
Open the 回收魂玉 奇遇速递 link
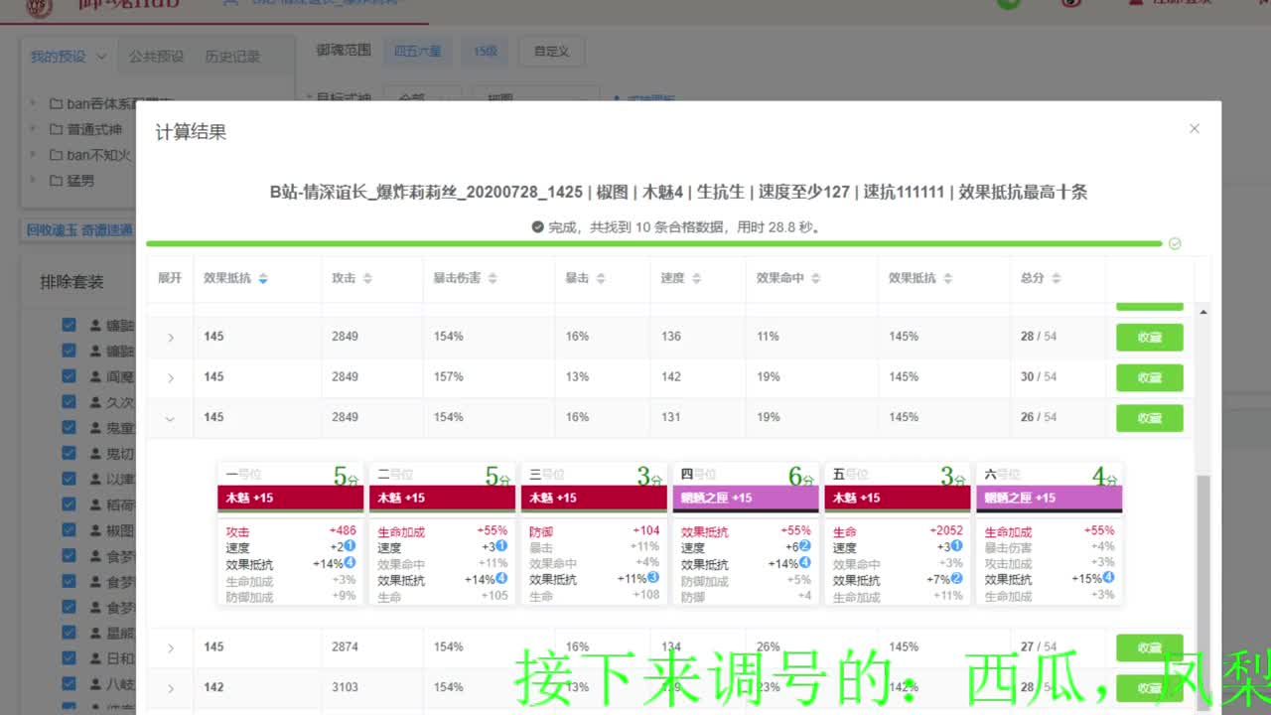(79, 230)
